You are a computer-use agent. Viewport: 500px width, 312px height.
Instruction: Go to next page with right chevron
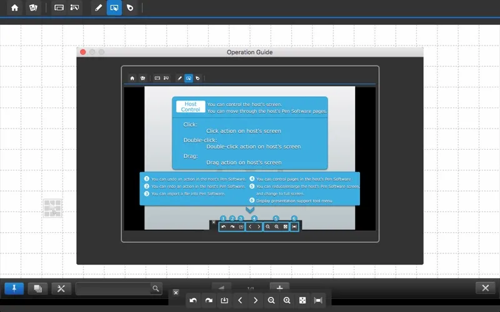pos(256,301)
